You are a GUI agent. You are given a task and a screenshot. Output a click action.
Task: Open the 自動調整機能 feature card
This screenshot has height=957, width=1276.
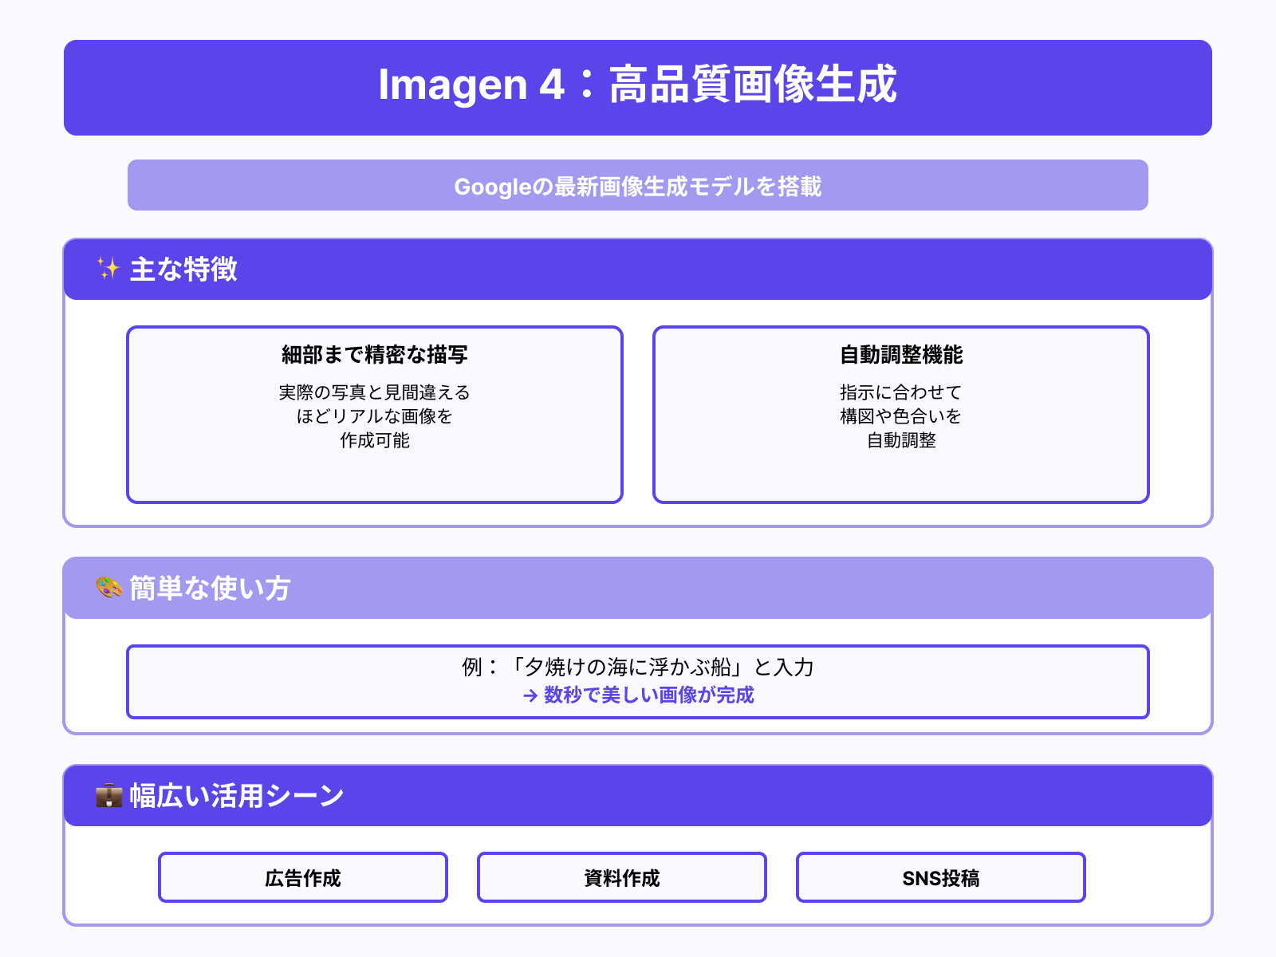900,413
